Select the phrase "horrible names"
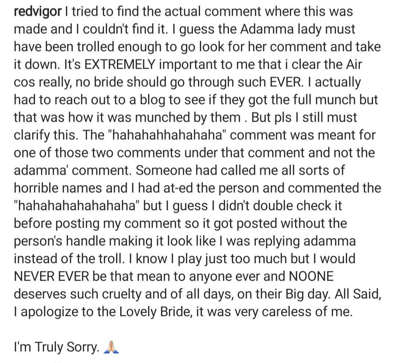 tap(57, 188)
